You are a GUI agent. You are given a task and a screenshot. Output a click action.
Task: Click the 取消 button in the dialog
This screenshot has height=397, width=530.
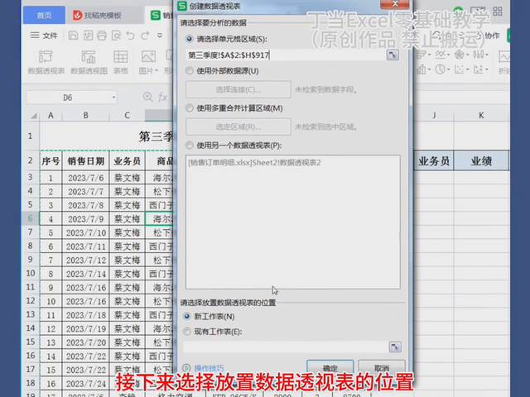(382, 367)
